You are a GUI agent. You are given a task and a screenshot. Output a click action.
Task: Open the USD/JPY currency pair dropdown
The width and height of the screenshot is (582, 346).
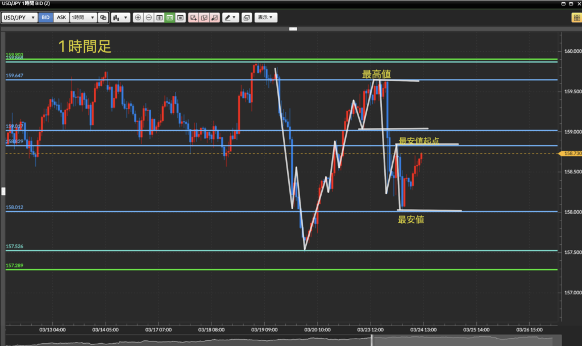click(x=19, y=18)
